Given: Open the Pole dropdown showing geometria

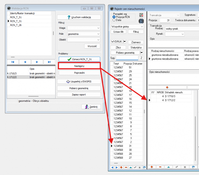Looking at the screenshot, I should point(98,34).
